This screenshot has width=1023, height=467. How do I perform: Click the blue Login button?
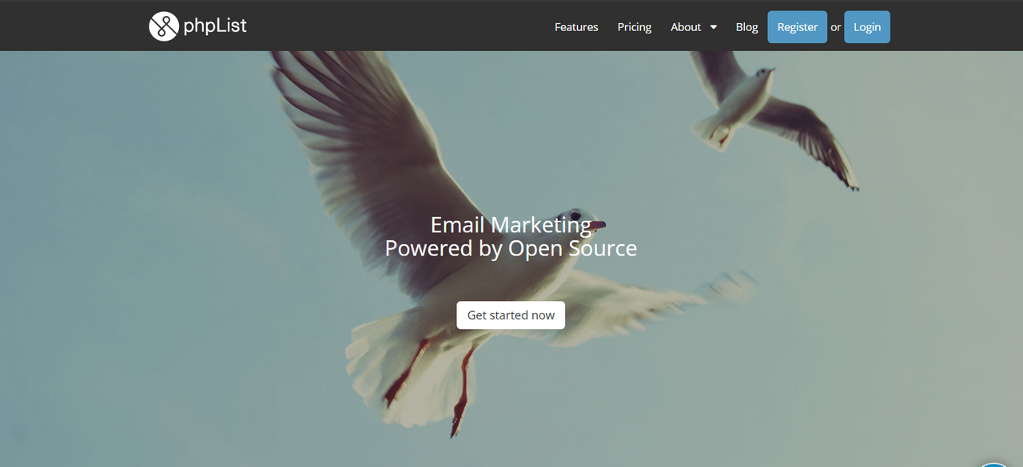(867, 27)
